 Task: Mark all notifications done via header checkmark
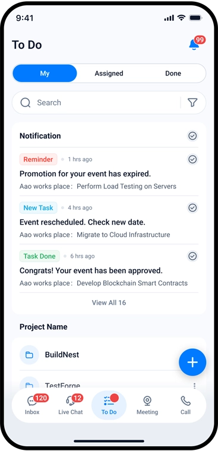pos(192,135)
